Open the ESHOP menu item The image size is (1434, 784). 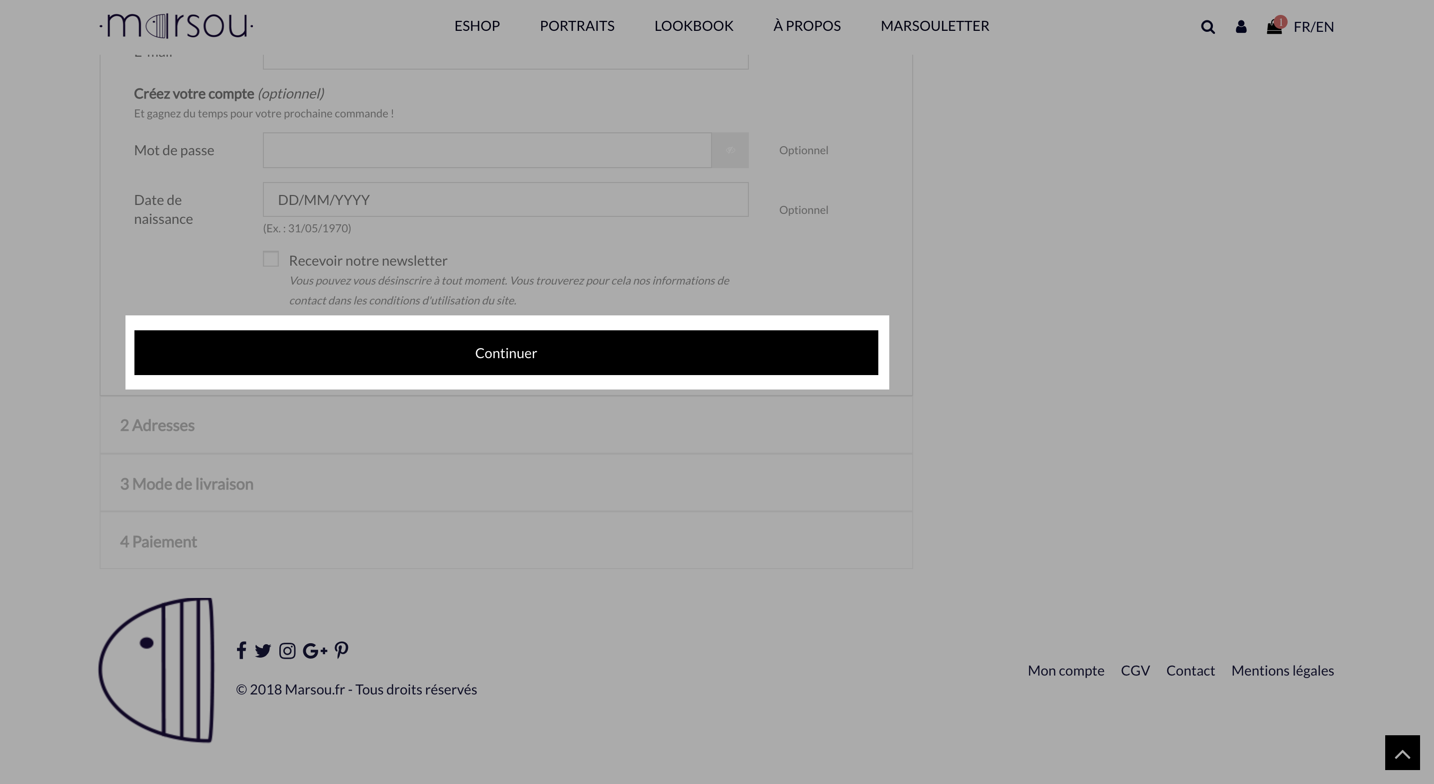point(477,26)
